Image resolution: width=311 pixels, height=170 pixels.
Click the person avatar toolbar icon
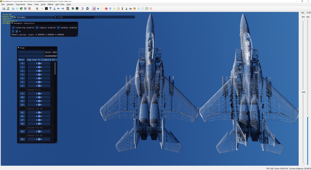(x=8, y=8)
